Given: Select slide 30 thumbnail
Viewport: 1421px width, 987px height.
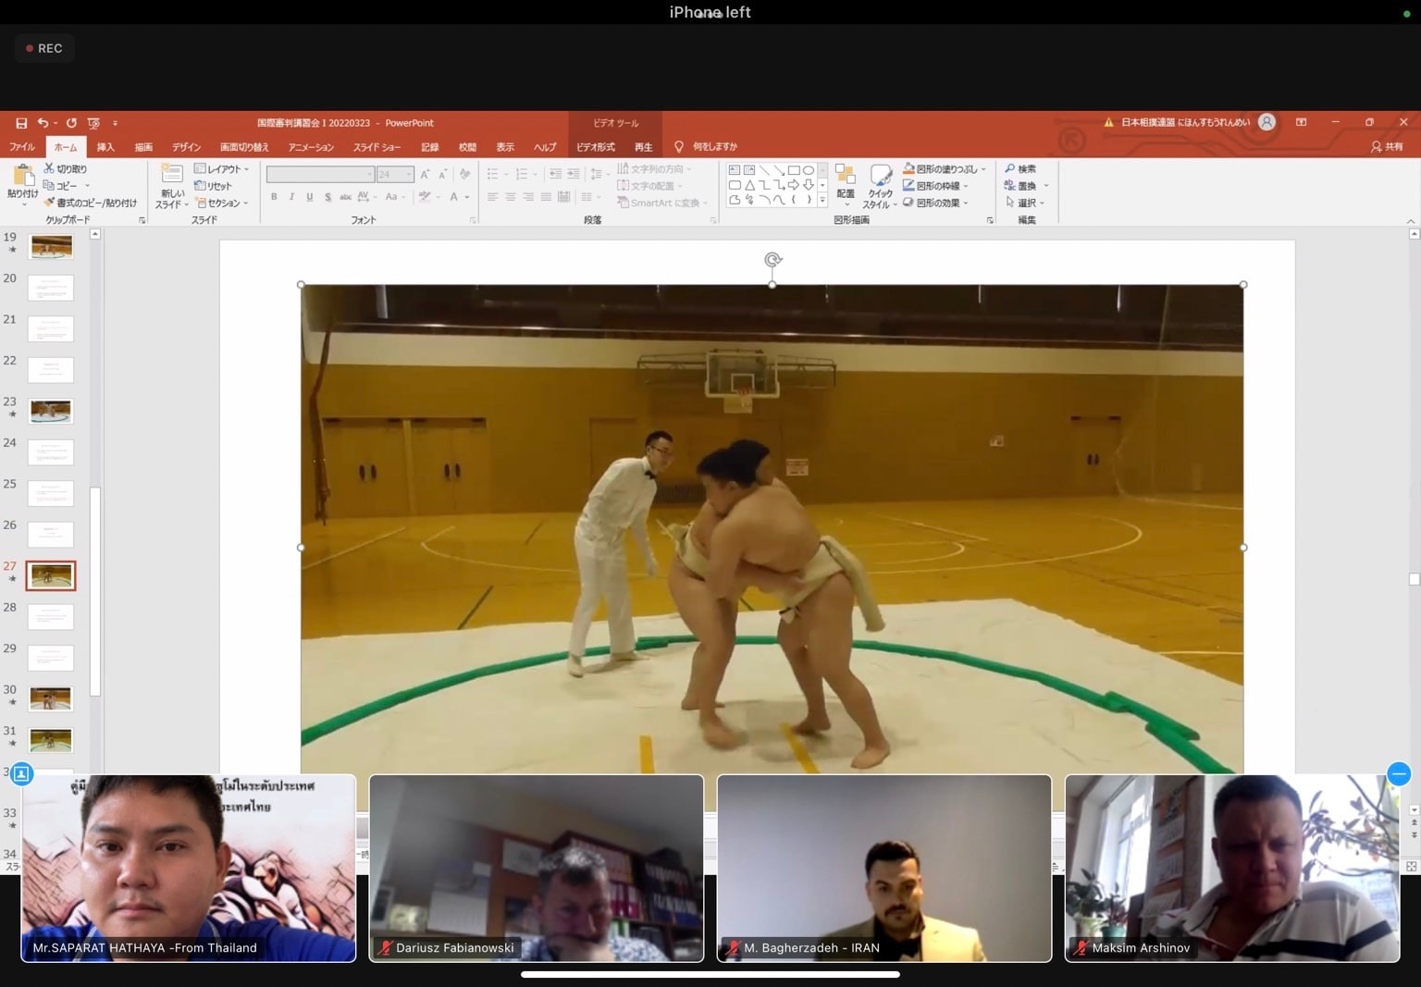Looking at the screenshot, I should (x=51, y=698).
